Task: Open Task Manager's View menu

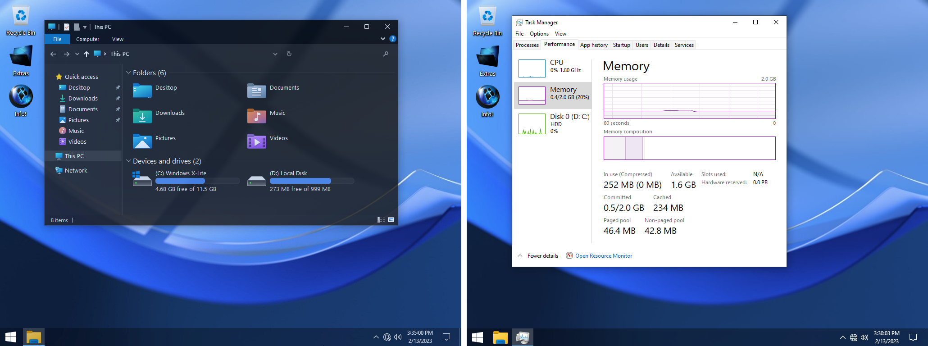Action: (560, 34)
